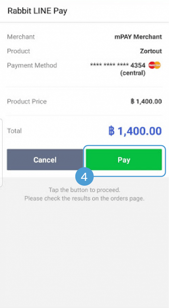169x308 pixels.
Task: Tap the Cancel button
Action: 45,159
